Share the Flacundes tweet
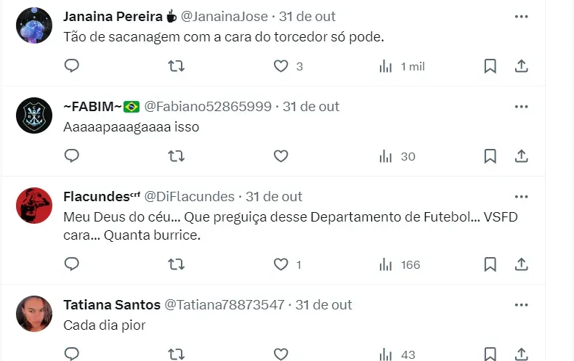This screenshot has height=361, width=574. click(521, 264)
